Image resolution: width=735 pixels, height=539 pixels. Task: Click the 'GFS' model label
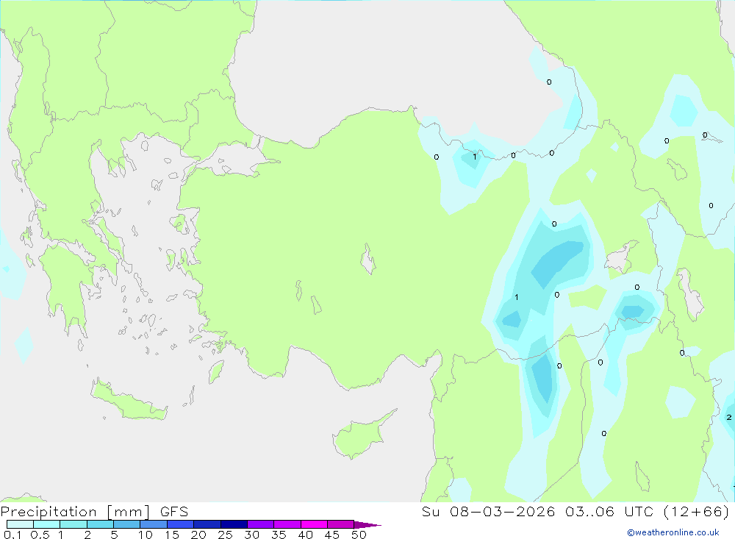tap(174, 512)
